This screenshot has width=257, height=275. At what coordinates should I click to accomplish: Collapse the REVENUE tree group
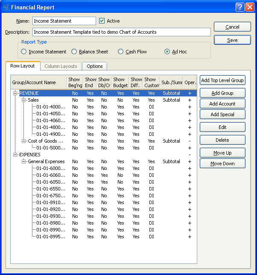pyautogui.click(x=15, y=93)
